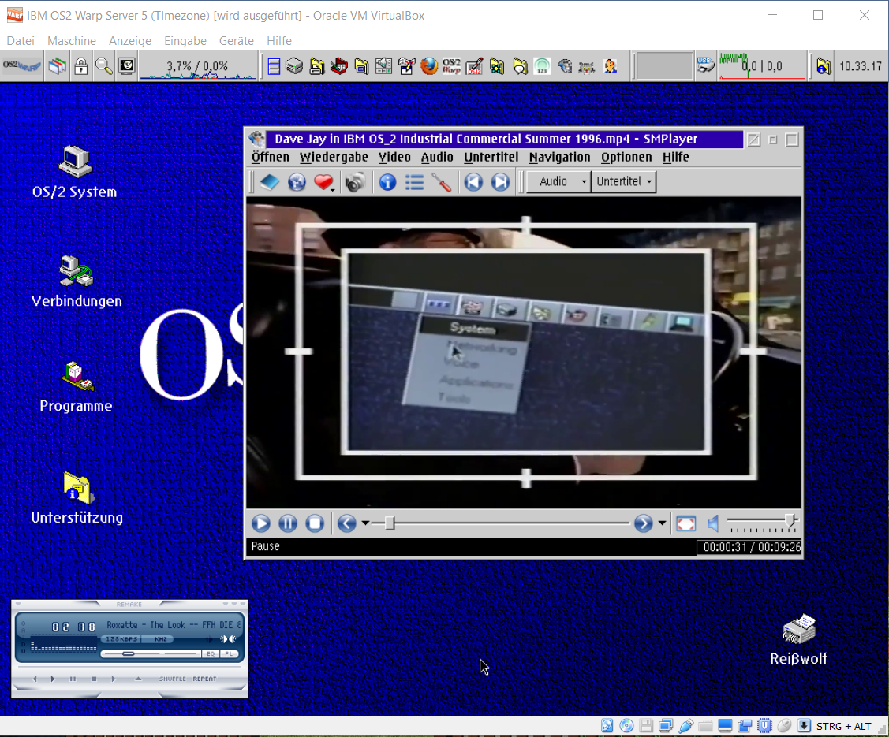Click the SMPlayer volume slider handle
This screenshot has width=889, height=737.
(789, 521)
